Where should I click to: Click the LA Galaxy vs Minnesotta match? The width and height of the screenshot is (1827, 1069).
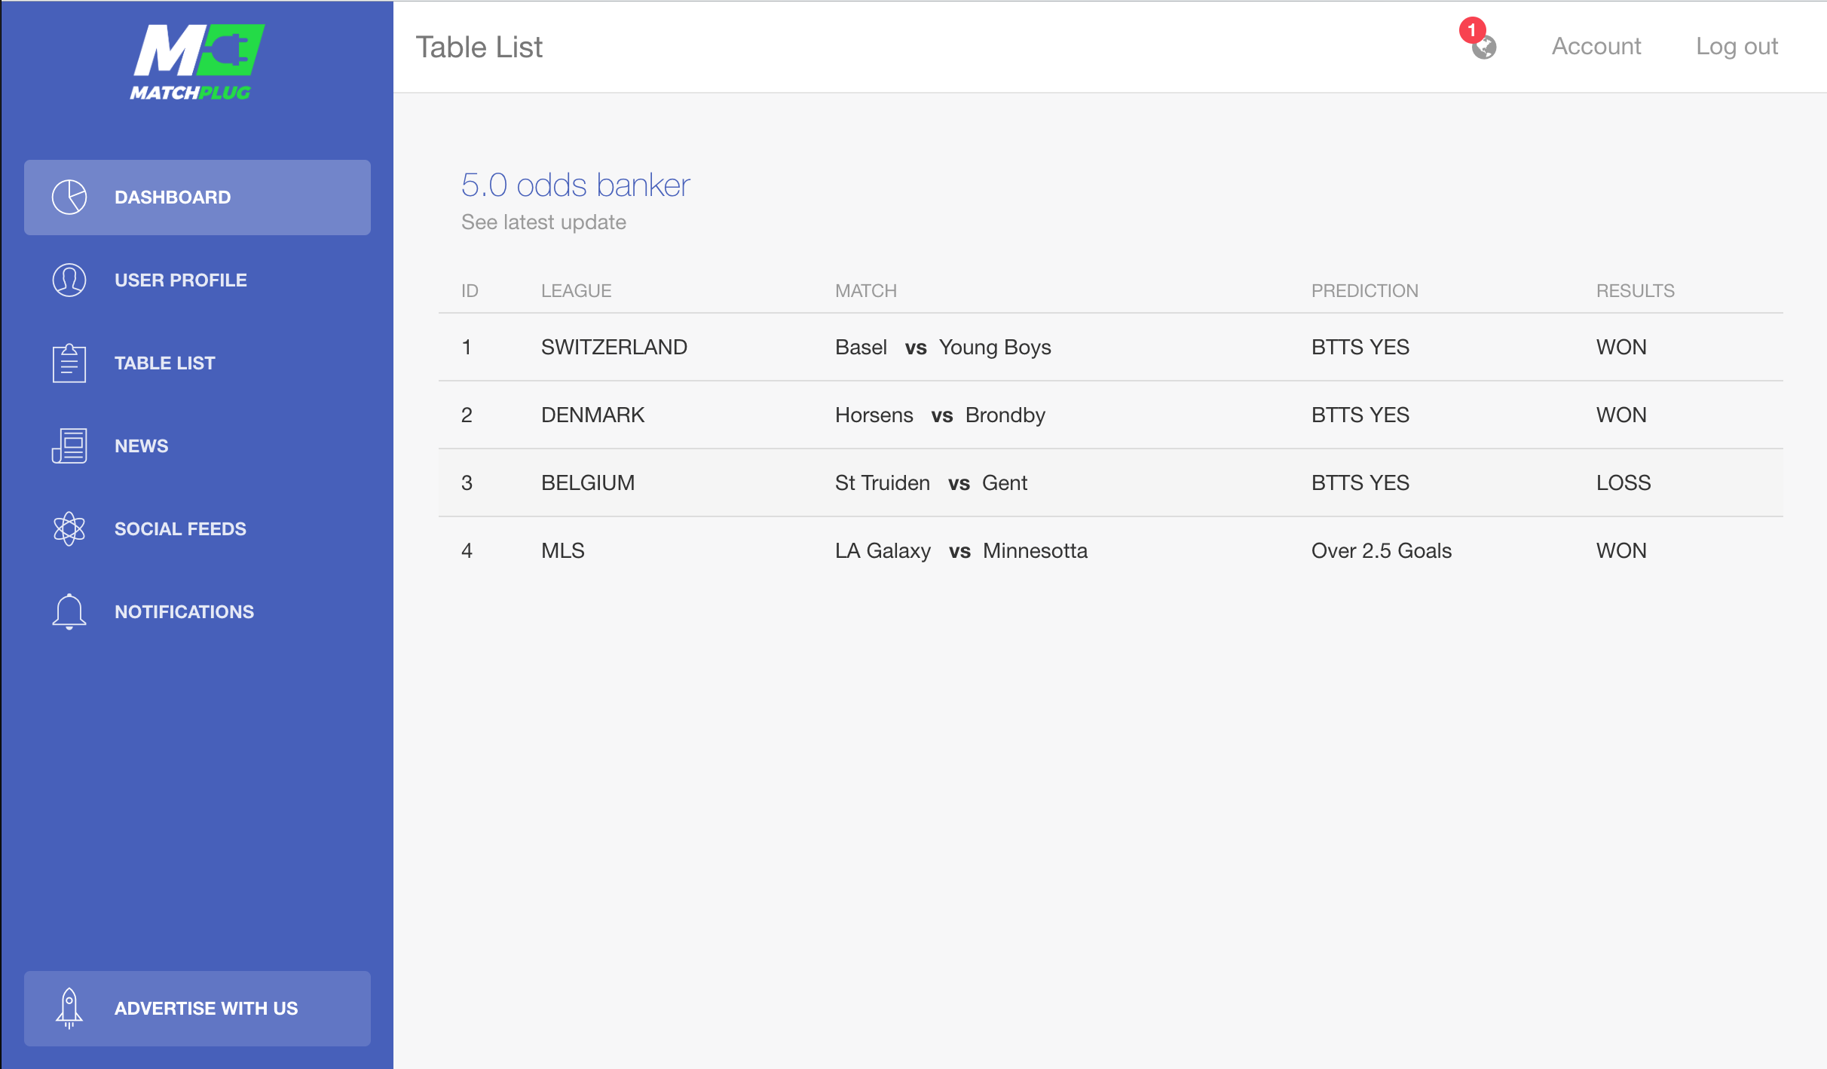click(961, 550)
